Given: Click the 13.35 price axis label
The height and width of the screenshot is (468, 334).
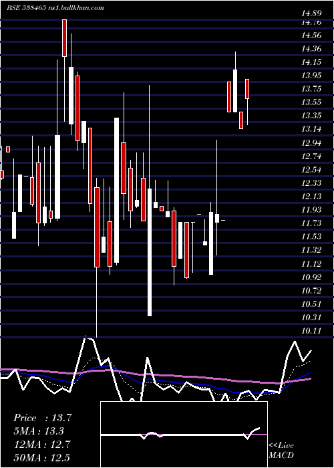Looking at the screenshot, I should tap(311, 116).
